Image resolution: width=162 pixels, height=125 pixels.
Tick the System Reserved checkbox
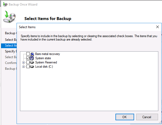[x=28, y=62]
